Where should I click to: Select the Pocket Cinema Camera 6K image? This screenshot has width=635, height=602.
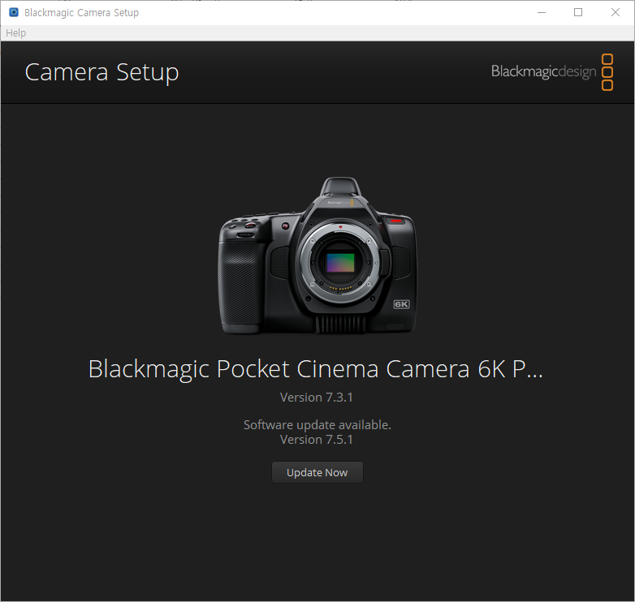pyautogui.click(x=317, y=256)
